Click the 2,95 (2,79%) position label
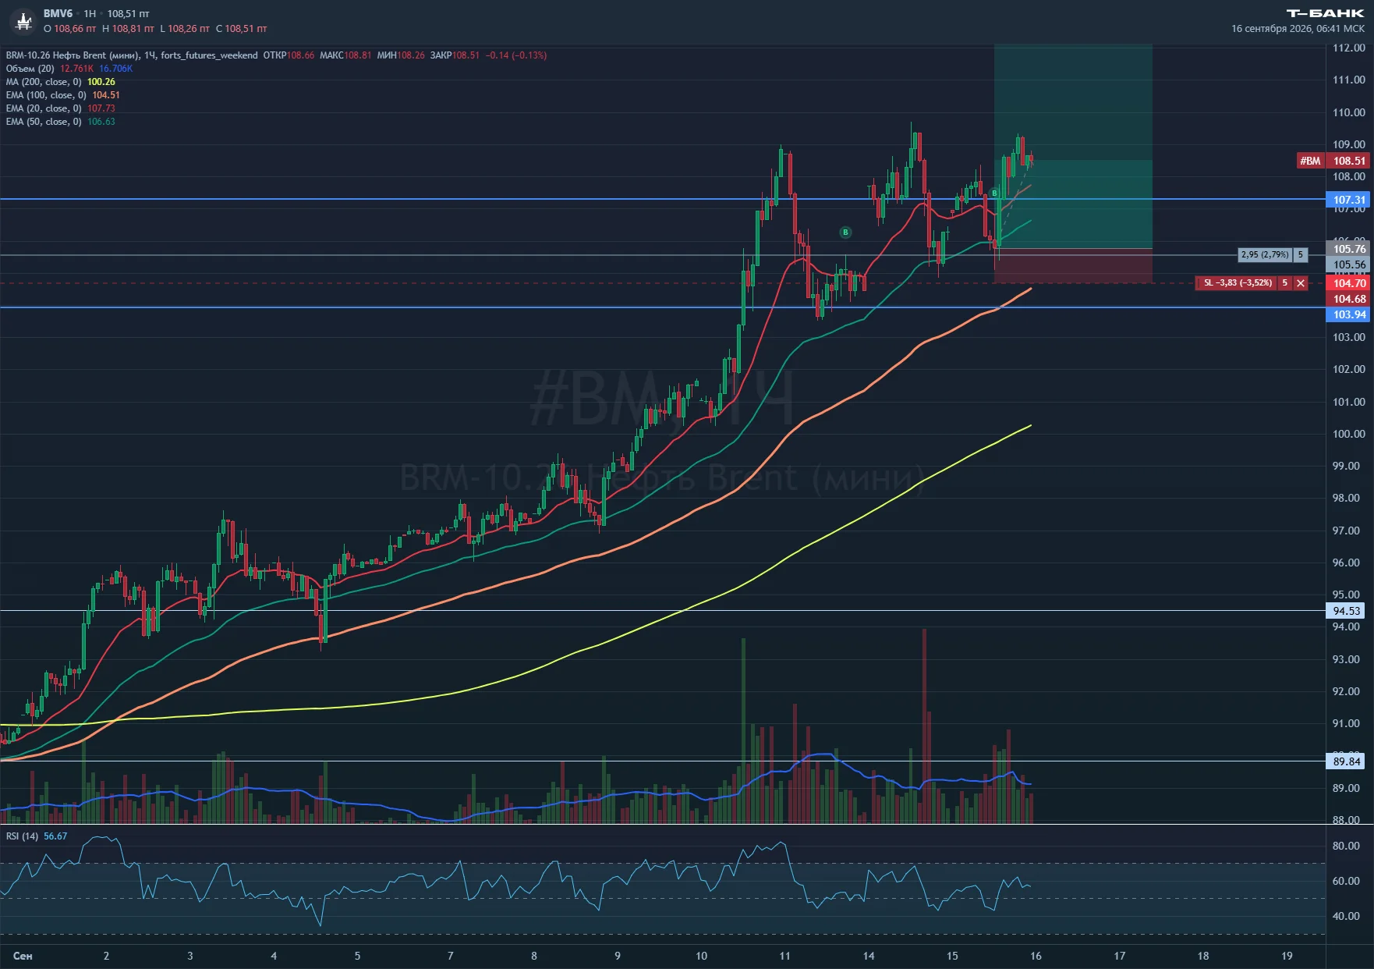This screenshot has height=969, width=1374. click(x=1265, y=255)
